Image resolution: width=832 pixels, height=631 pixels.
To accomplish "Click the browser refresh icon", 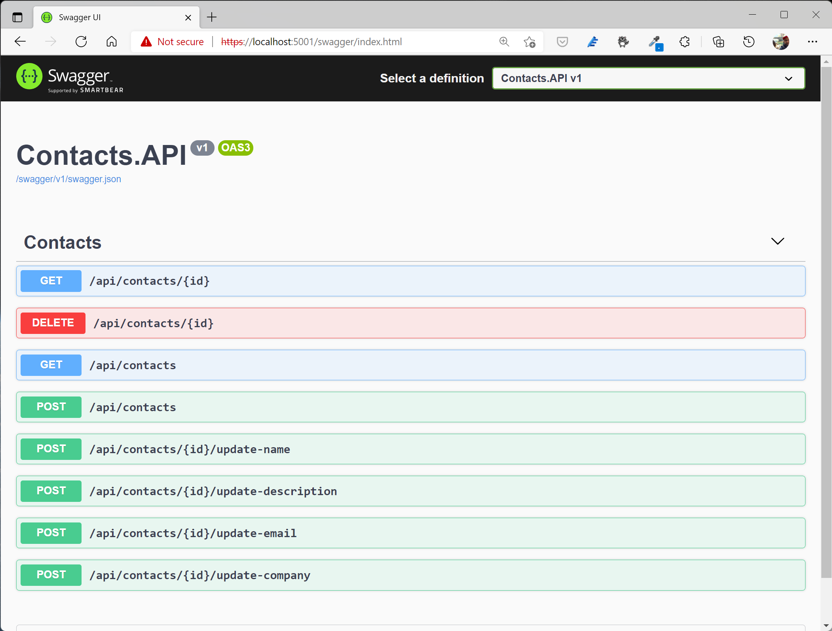I will [81, 42].
